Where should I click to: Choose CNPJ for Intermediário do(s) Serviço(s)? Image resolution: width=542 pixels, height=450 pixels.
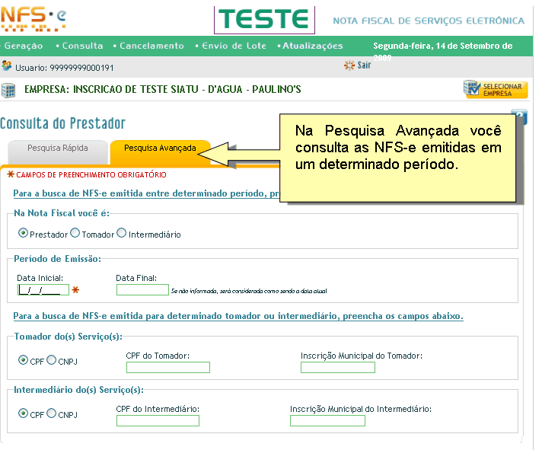click(x=51, y=413)
